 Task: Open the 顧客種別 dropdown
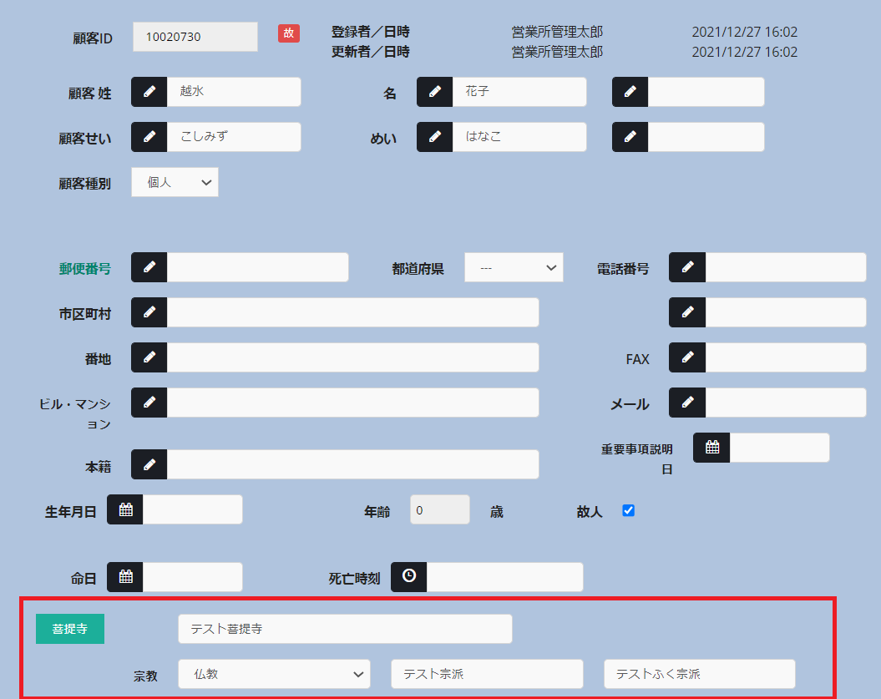pos(175,182)
